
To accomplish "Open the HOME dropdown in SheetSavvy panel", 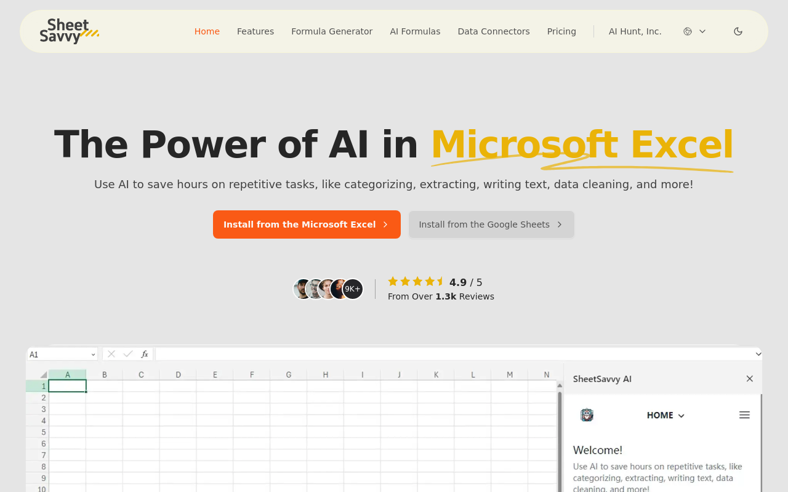I will click(665, 415).
